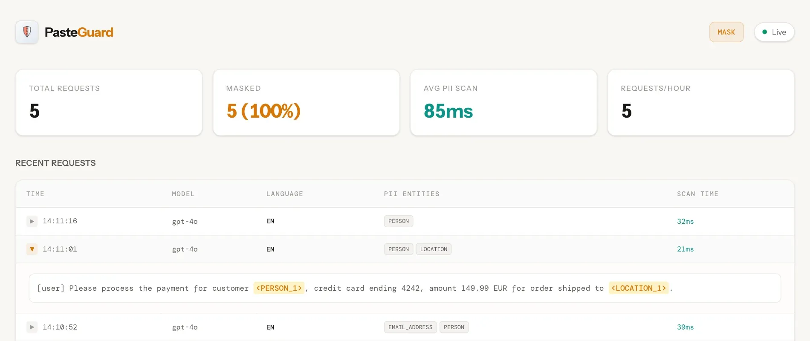The height and width of the screenshot is (341, 810).
Task: Click the PERSON tag in the 14:10:52 row
Action: click(454, 327)
